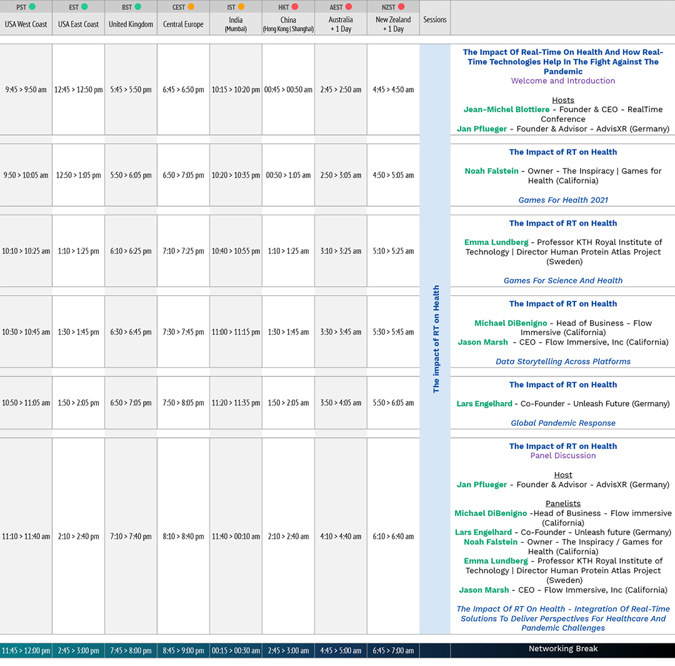Select the Australia + 1 Day header

pos(341,24)
